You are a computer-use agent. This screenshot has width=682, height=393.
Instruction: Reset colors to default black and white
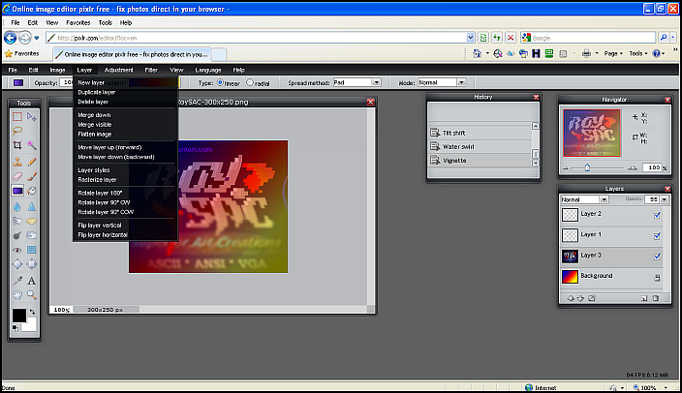[15, 328]
